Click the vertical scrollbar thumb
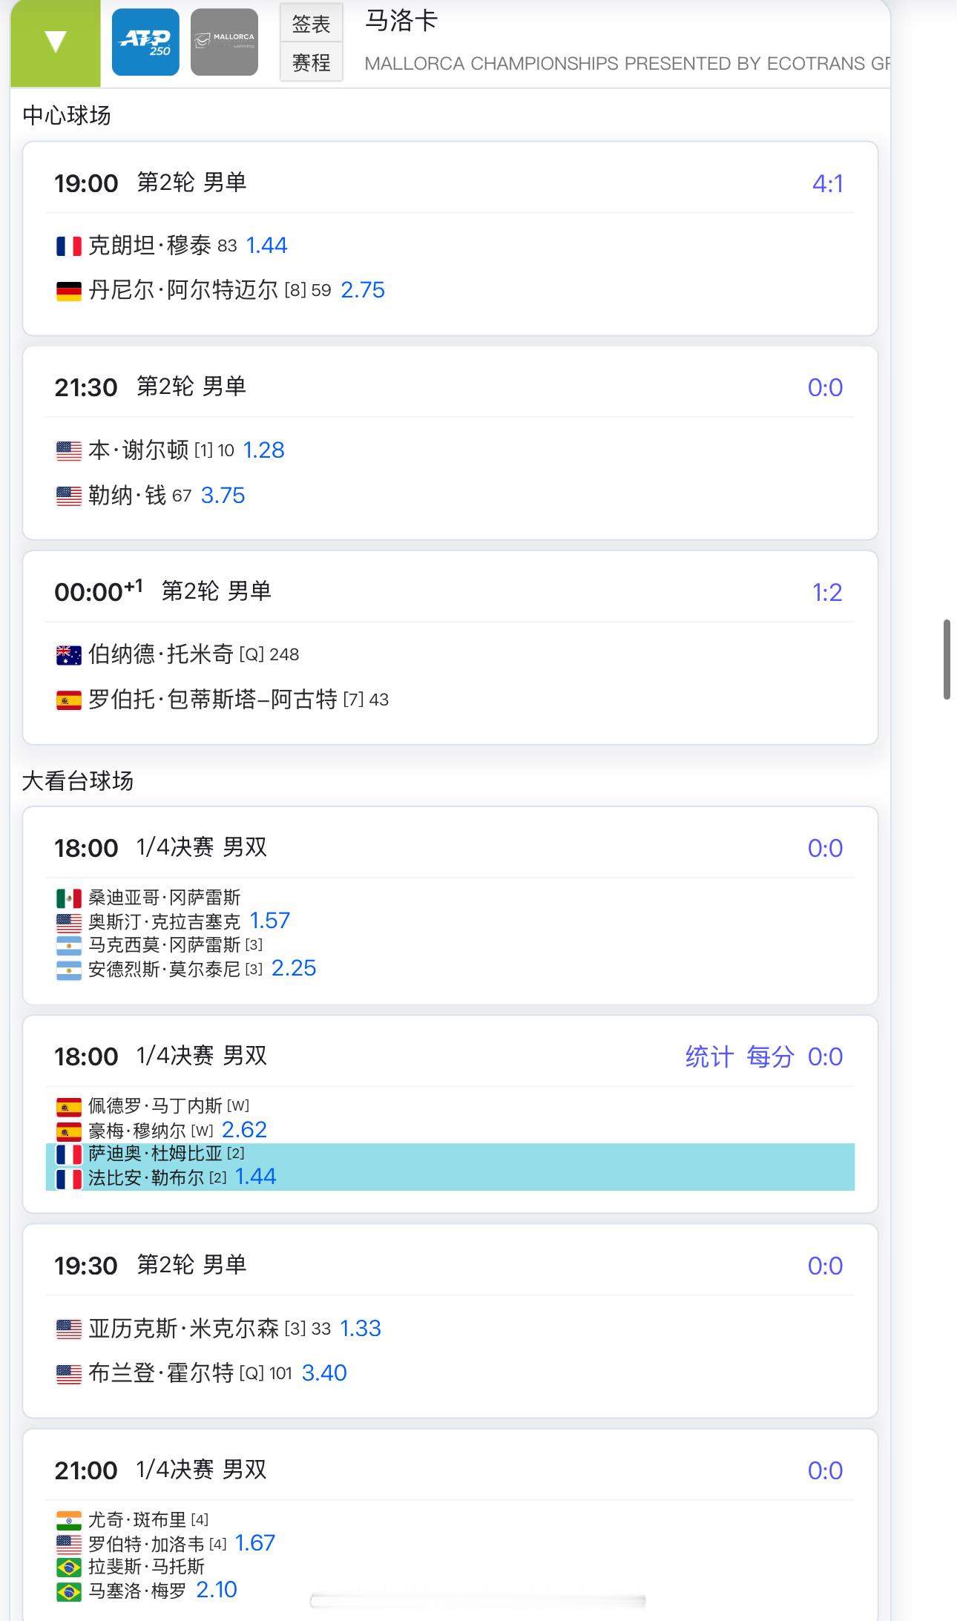 pos(947,659)
